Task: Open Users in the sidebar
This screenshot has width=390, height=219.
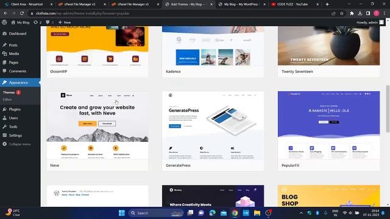Action: (13, 118)
